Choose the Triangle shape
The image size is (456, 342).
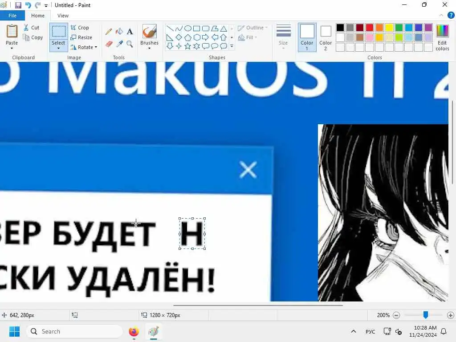(x=224, y=28)
